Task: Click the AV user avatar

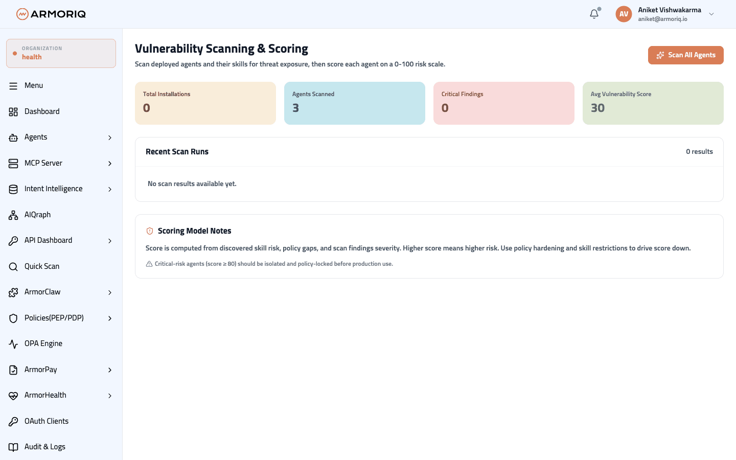Action: point(624,14)
